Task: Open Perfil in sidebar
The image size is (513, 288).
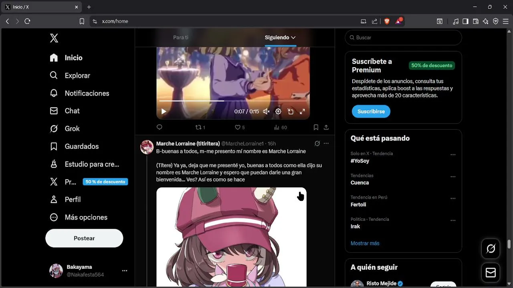Action: pos(65,199)
